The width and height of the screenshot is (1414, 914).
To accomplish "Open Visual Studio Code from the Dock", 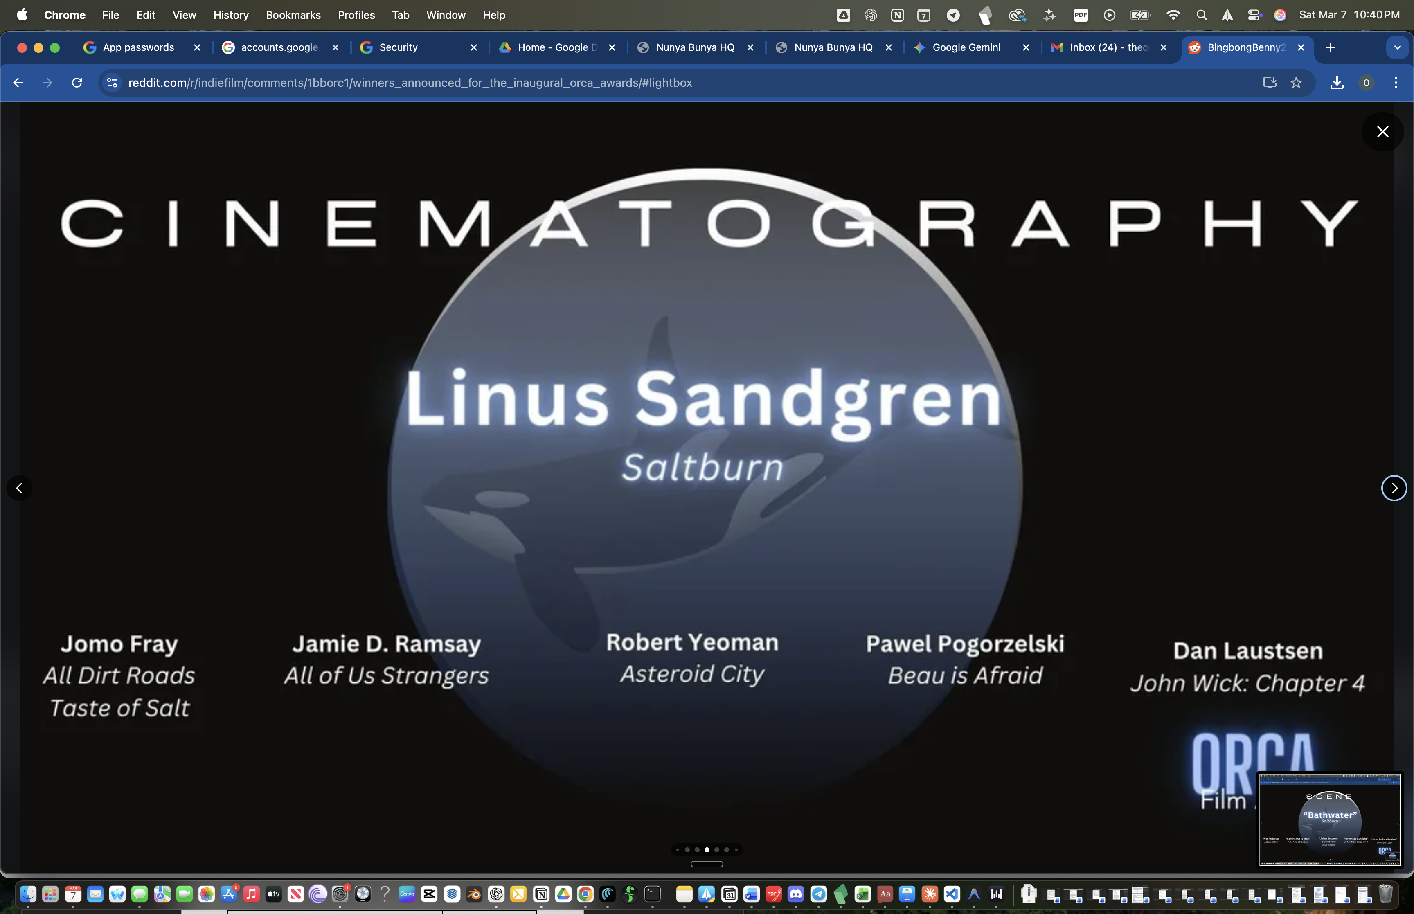I will (x=951, y=893).
